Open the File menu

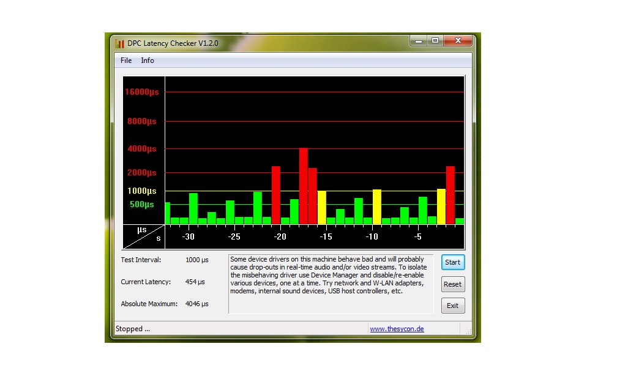point(126,61)
